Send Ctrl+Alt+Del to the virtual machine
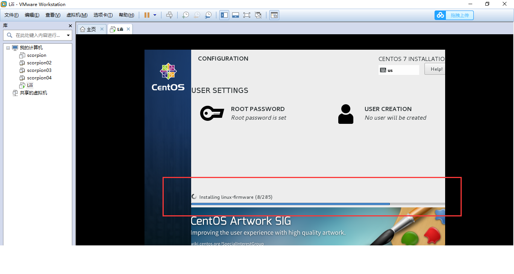This screenshot has width=514, height=274. coord(169,15)
